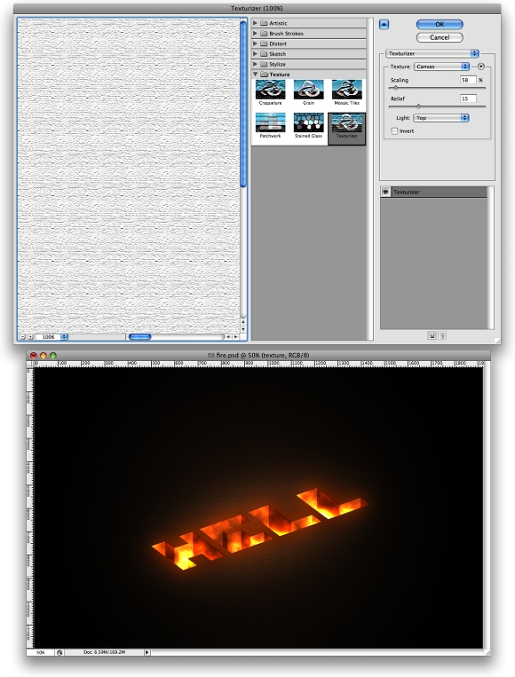This screenshot has width=515, height=677.
Task: Expand the Artistic filter folder
Action: (255, 23)
